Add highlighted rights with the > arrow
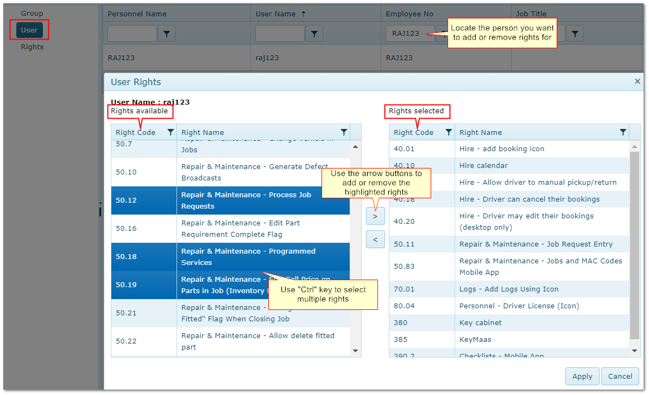The height and width of the screenshot is (395, 649). (x=375, y=216)
